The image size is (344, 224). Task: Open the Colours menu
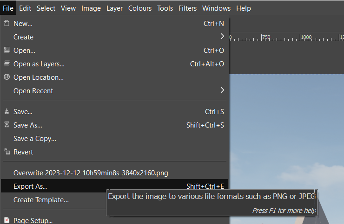140,8
